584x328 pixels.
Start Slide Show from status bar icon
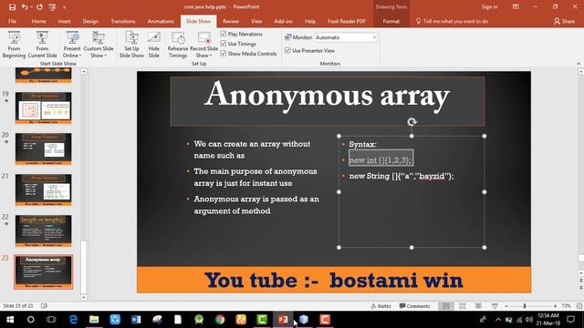(495, 306)
